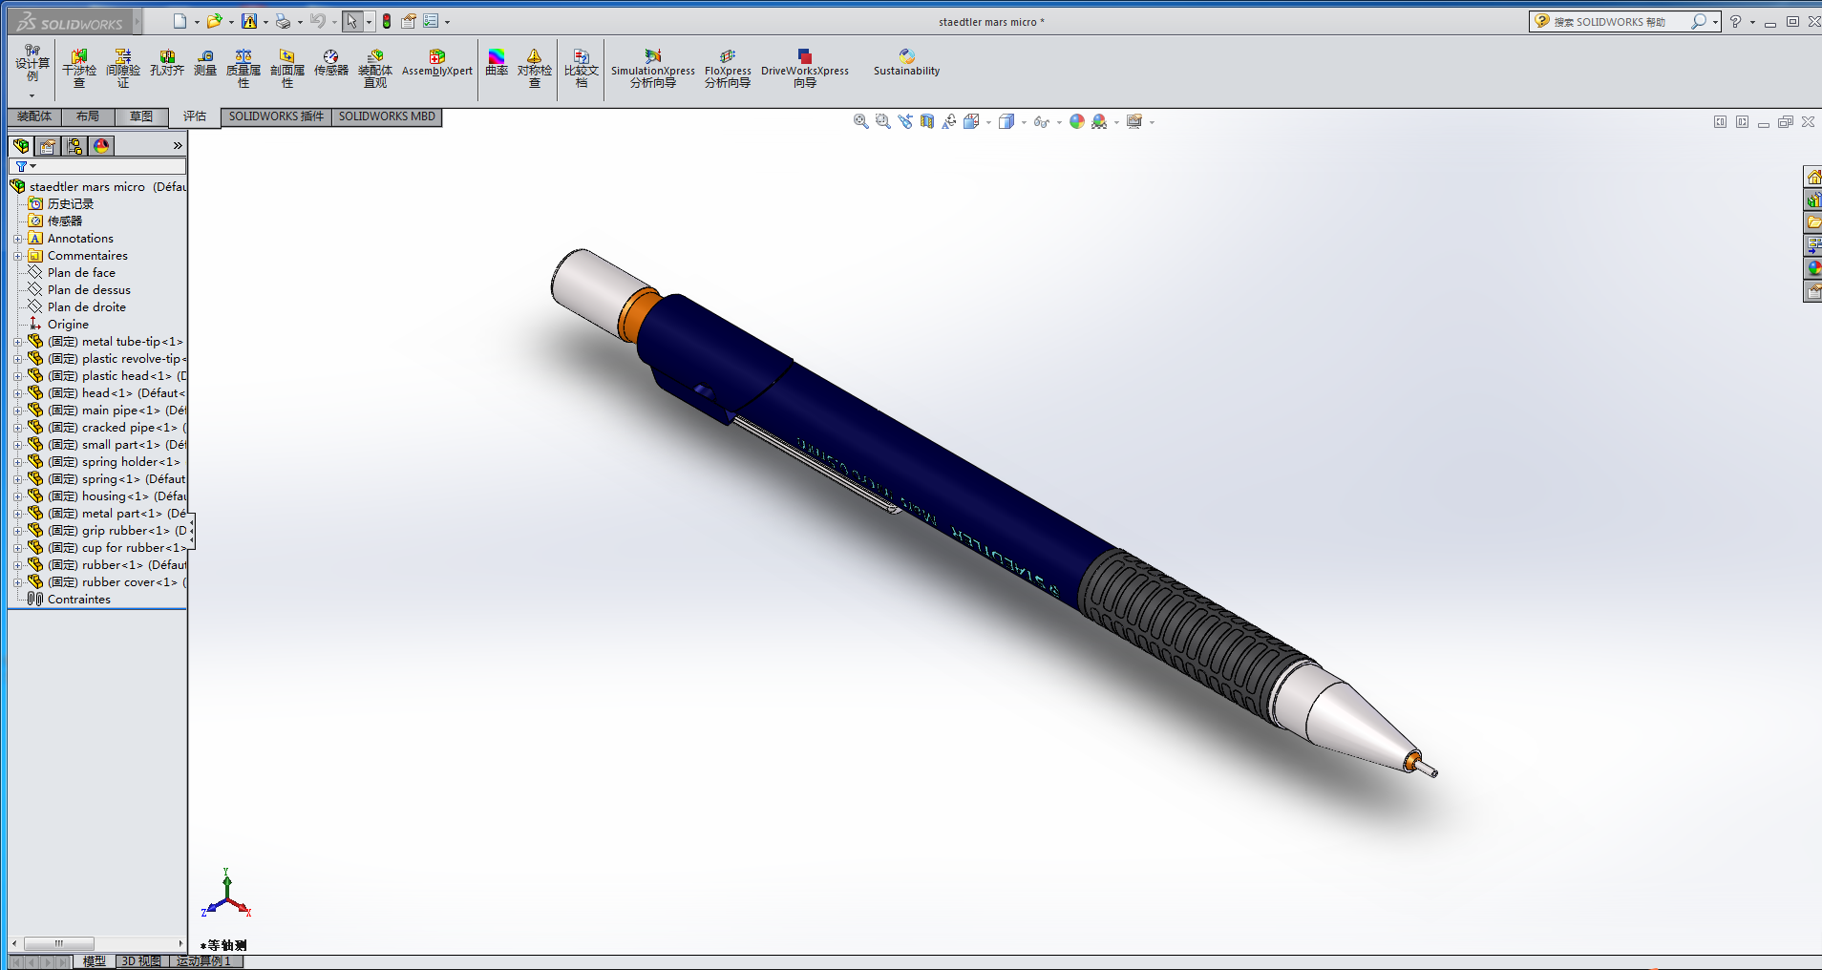This screenshot has width=1822, height=970.
Task: Start FloXpress analysis wizard
Action: (x=728, y=69)
